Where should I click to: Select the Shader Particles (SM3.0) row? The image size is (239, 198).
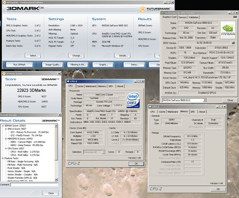22,178
